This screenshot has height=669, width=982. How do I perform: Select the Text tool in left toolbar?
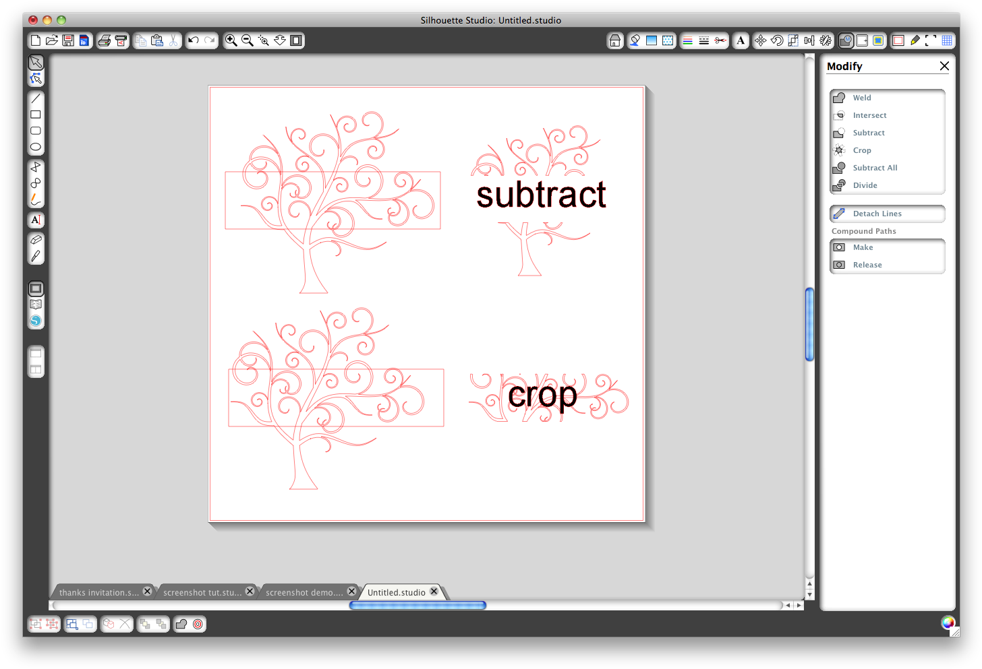(x=36, y=220)
